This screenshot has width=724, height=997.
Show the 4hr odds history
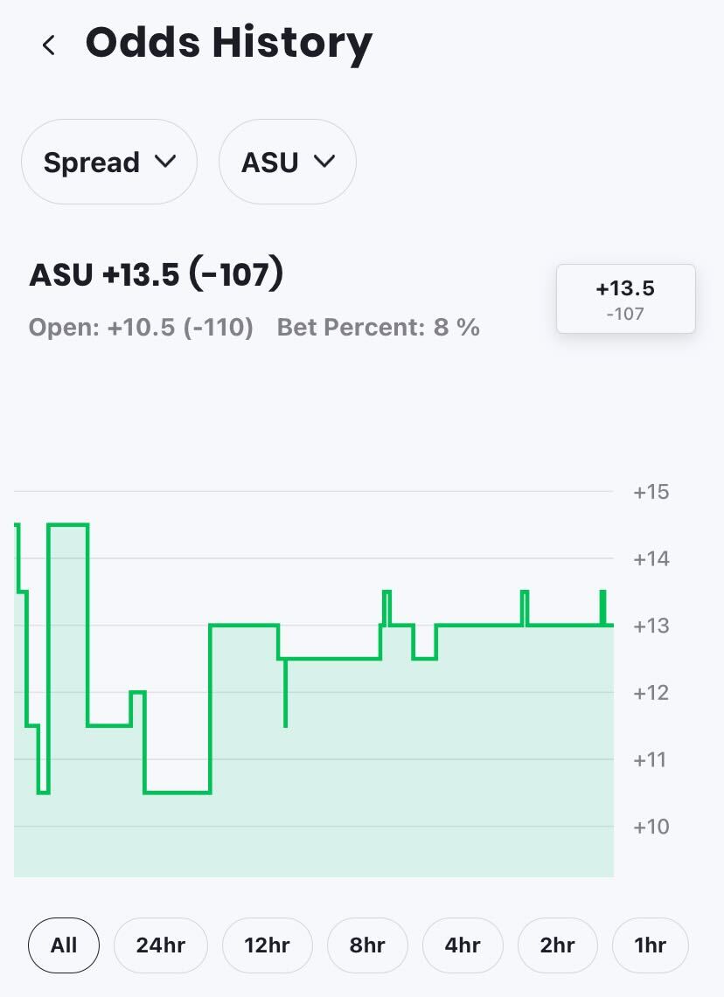pos(463,945)
